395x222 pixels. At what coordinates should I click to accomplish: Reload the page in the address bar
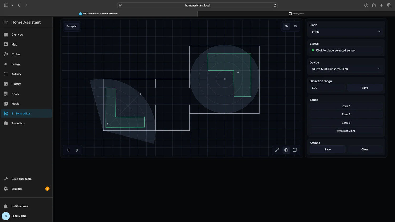(x=275, y=5)
